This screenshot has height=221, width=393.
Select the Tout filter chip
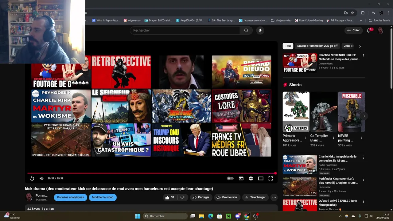coord(288,46)
